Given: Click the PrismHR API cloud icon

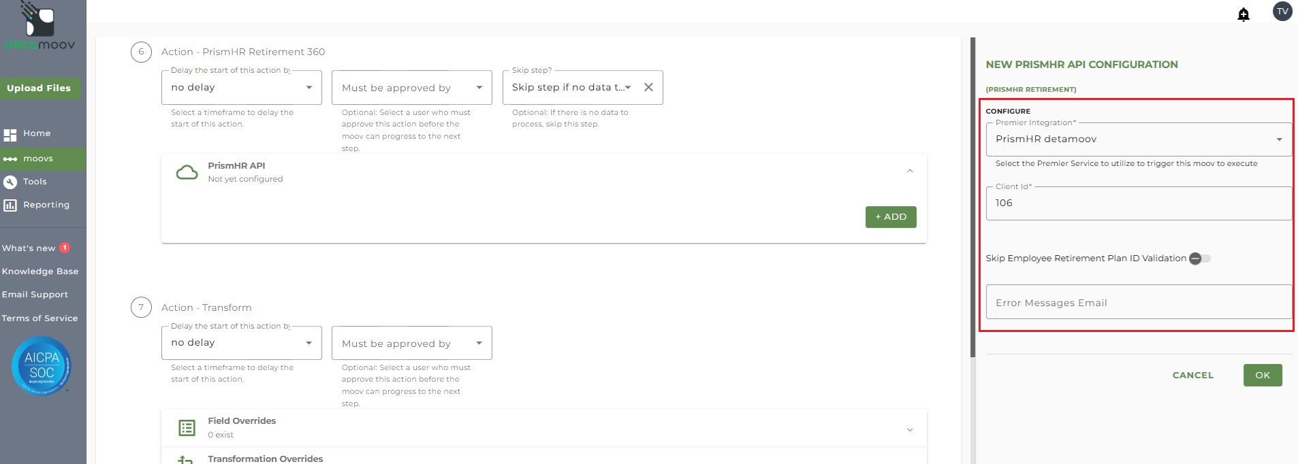Looking at the screenshot, I should tap(187, 172).
